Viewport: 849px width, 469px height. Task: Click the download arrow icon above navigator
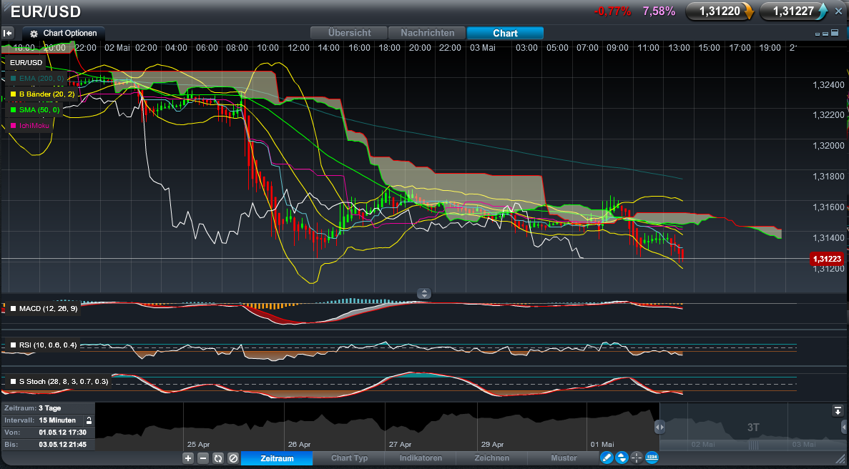[x=838, y=410]
